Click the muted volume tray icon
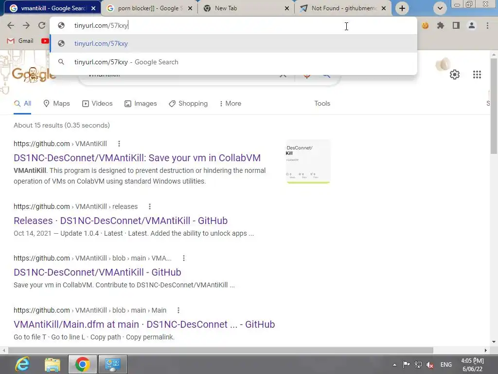The image size is (498, 374). point(430,365)
